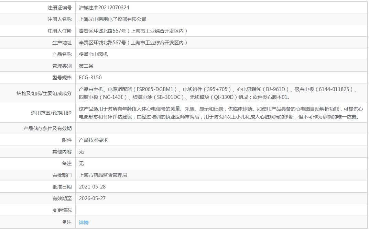Click the 其他内容 row label
The width and height of the screenshot is (369, 229).
tap(62, 152)
